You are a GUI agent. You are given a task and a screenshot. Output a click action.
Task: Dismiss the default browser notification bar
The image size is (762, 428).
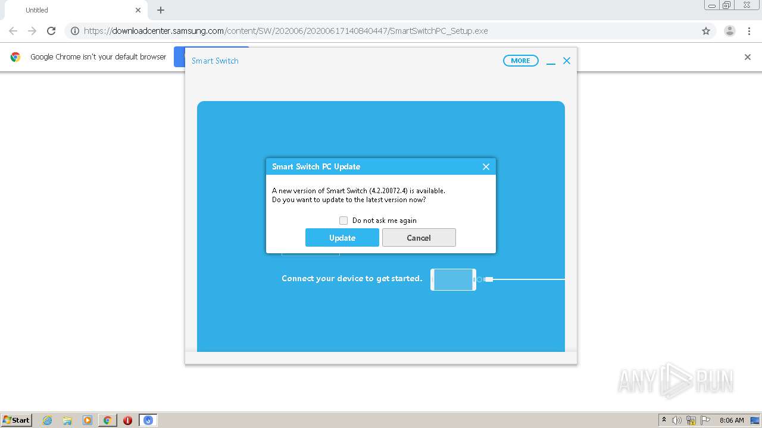point(748,57)
